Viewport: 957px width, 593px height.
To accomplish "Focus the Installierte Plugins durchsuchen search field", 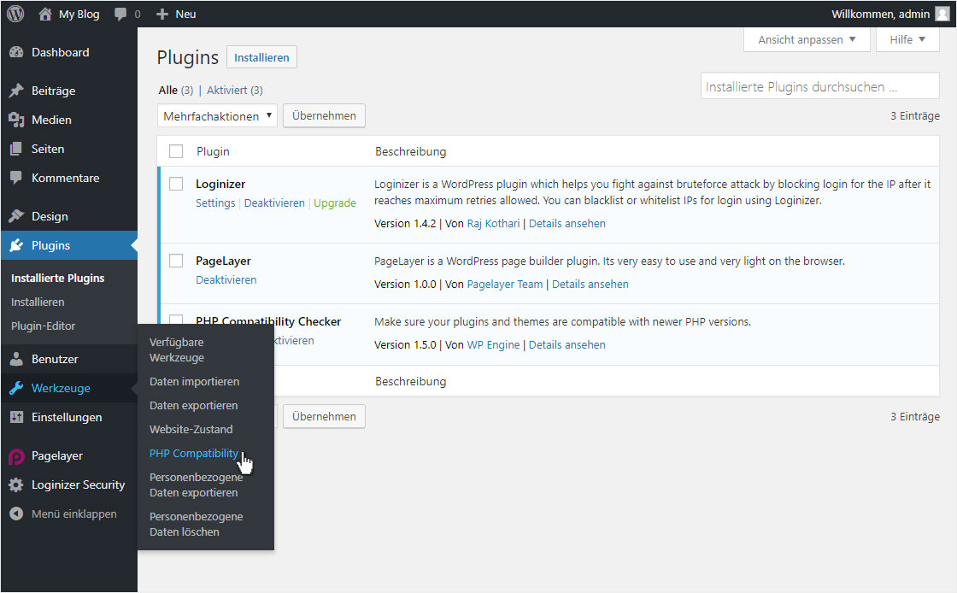I will tap(819, 86).
